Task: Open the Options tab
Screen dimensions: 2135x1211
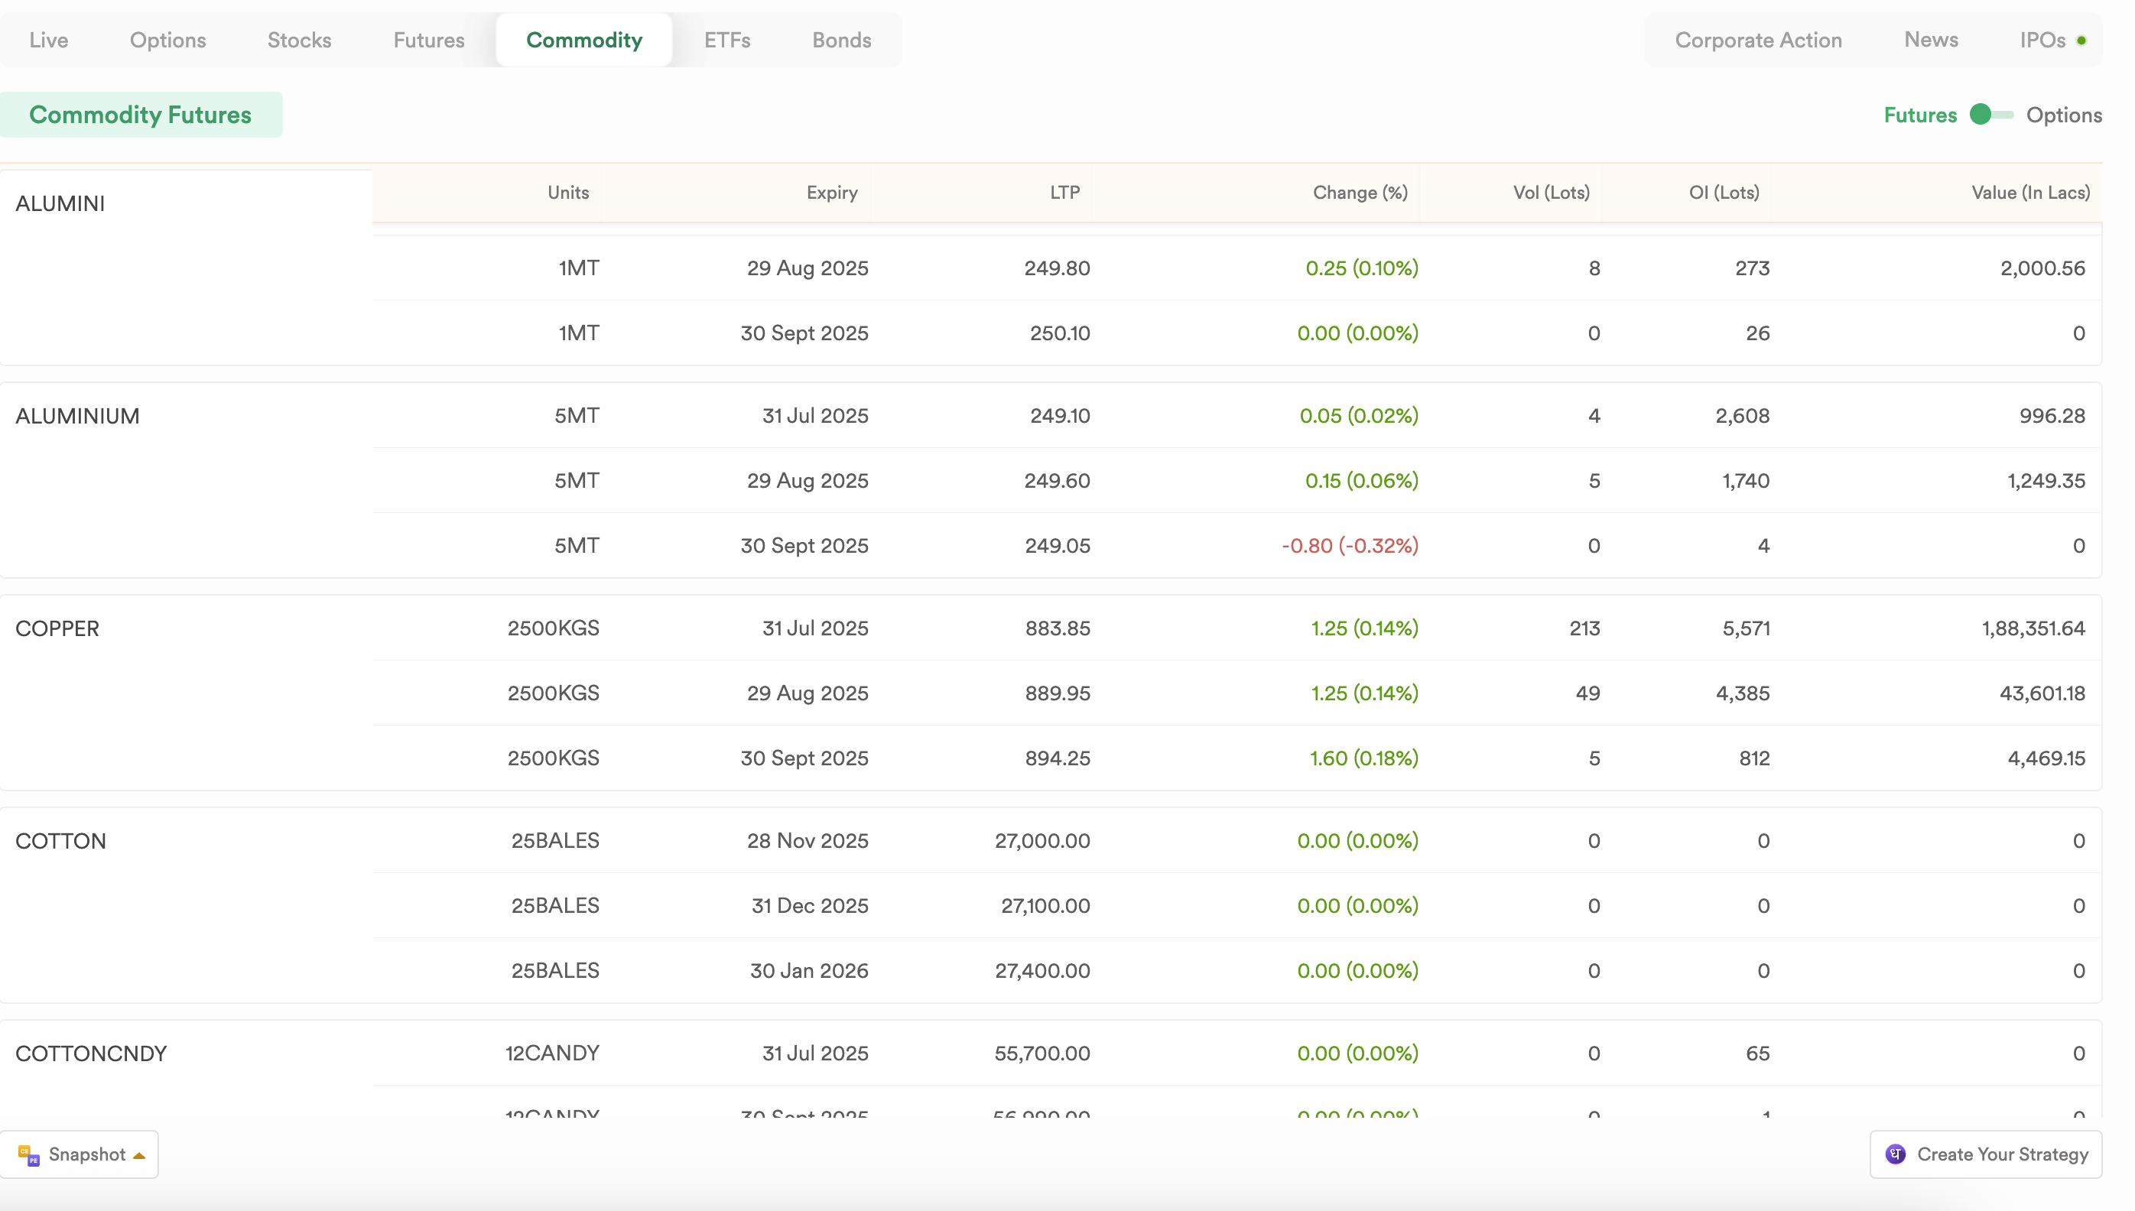Action: tap(167, 39)
